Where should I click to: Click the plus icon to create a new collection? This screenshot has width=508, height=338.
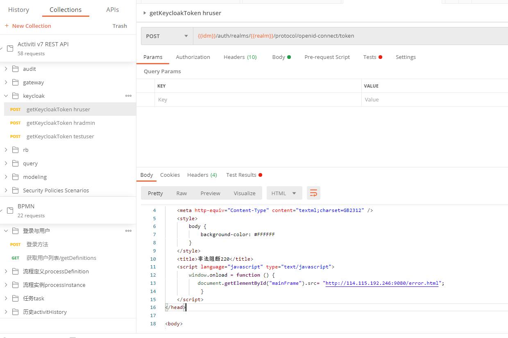tap(6, 25)
